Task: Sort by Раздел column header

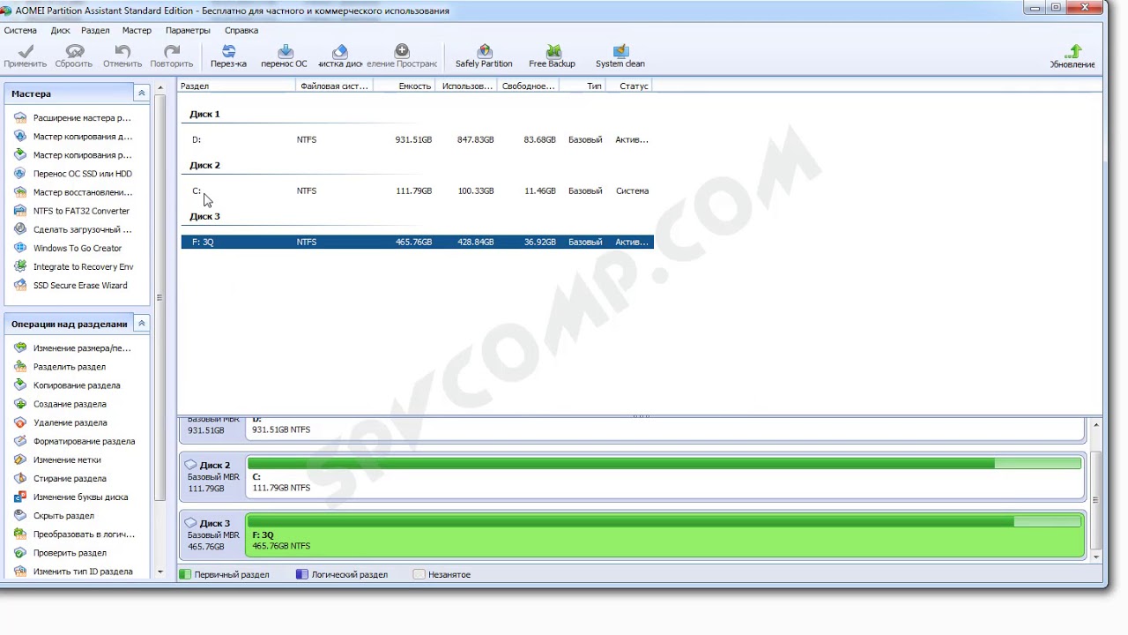Action: point(236,86)
